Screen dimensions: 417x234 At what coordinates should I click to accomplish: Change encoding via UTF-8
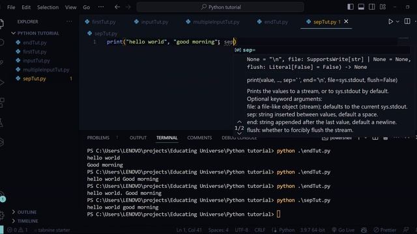(x=242, y=230)
